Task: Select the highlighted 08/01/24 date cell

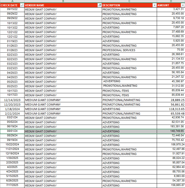Action: click(12, 131)
